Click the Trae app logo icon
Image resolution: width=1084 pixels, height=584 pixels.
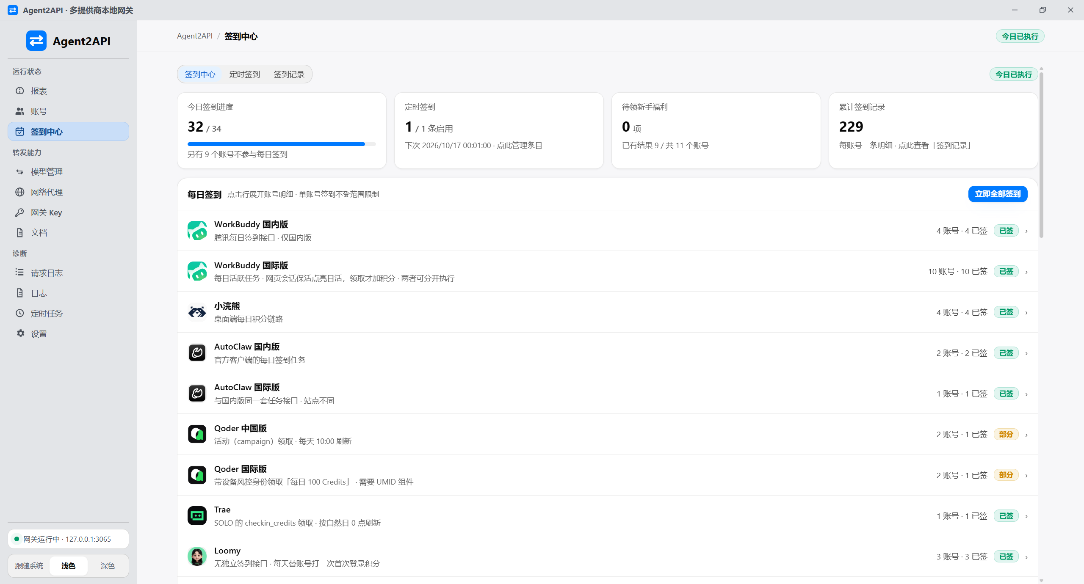point(197,516)
